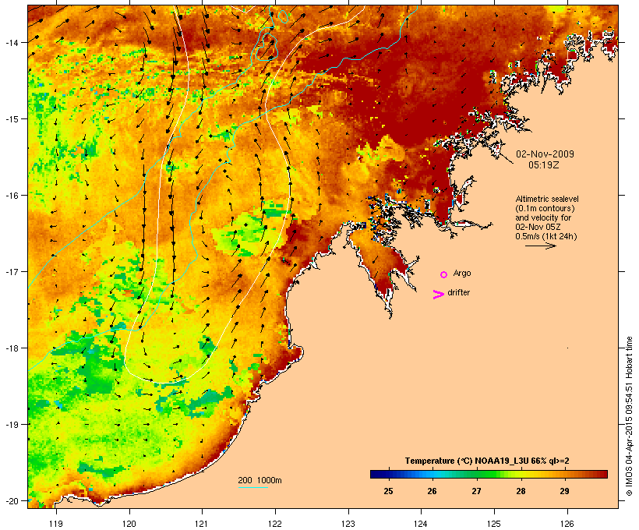This screenshot has height=530, width=639.
Task: Click the '02-Nov-2009' date text
Action: tap(545, 154)
